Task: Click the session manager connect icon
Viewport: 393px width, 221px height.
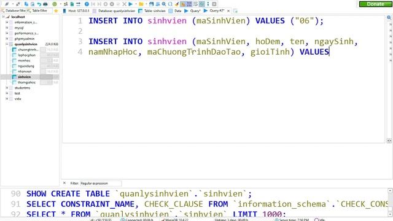Action: point(7,4)
